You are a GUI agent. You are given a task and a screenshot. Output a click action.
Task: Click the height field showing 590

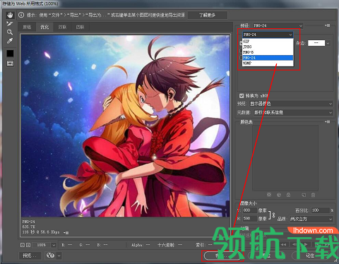pos(250,219)
